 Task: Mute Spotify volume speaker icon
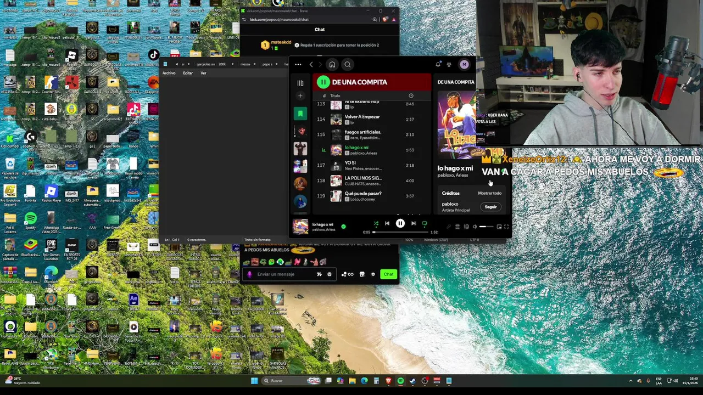click(475, 227)
